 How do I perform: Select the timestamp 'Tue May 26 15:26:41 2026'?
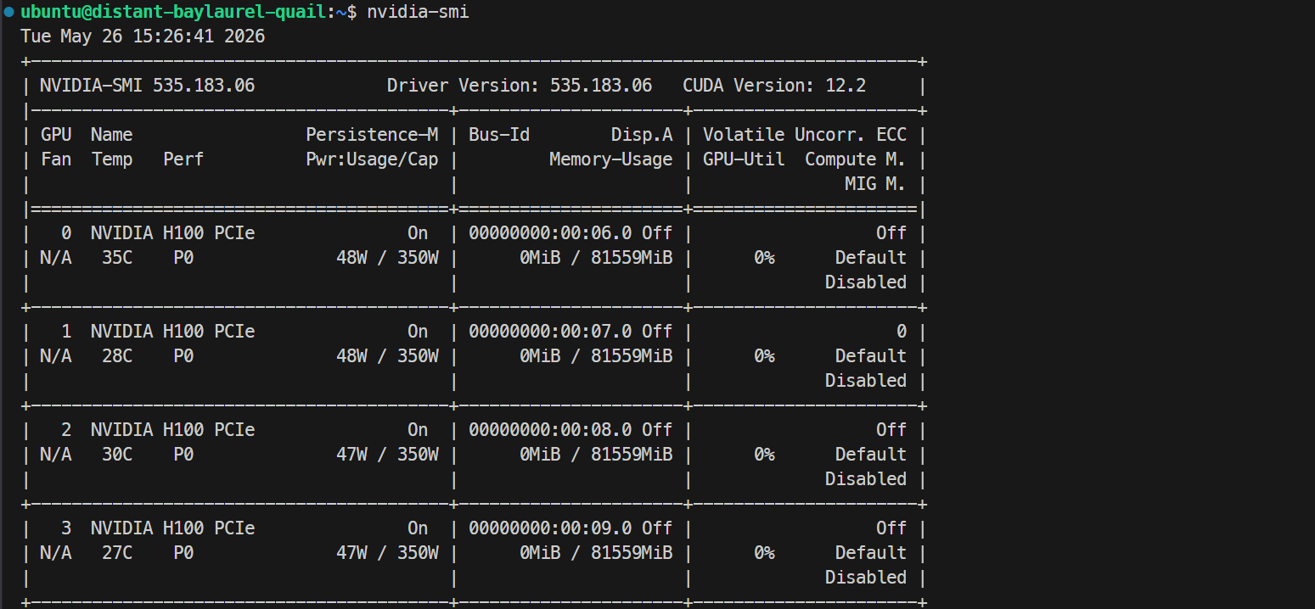pos(143,36)
